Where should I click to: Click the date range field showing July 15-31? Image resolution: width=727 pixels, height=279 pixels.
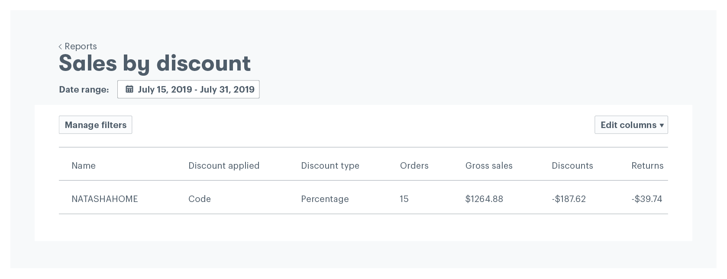(x=196, y=89)
